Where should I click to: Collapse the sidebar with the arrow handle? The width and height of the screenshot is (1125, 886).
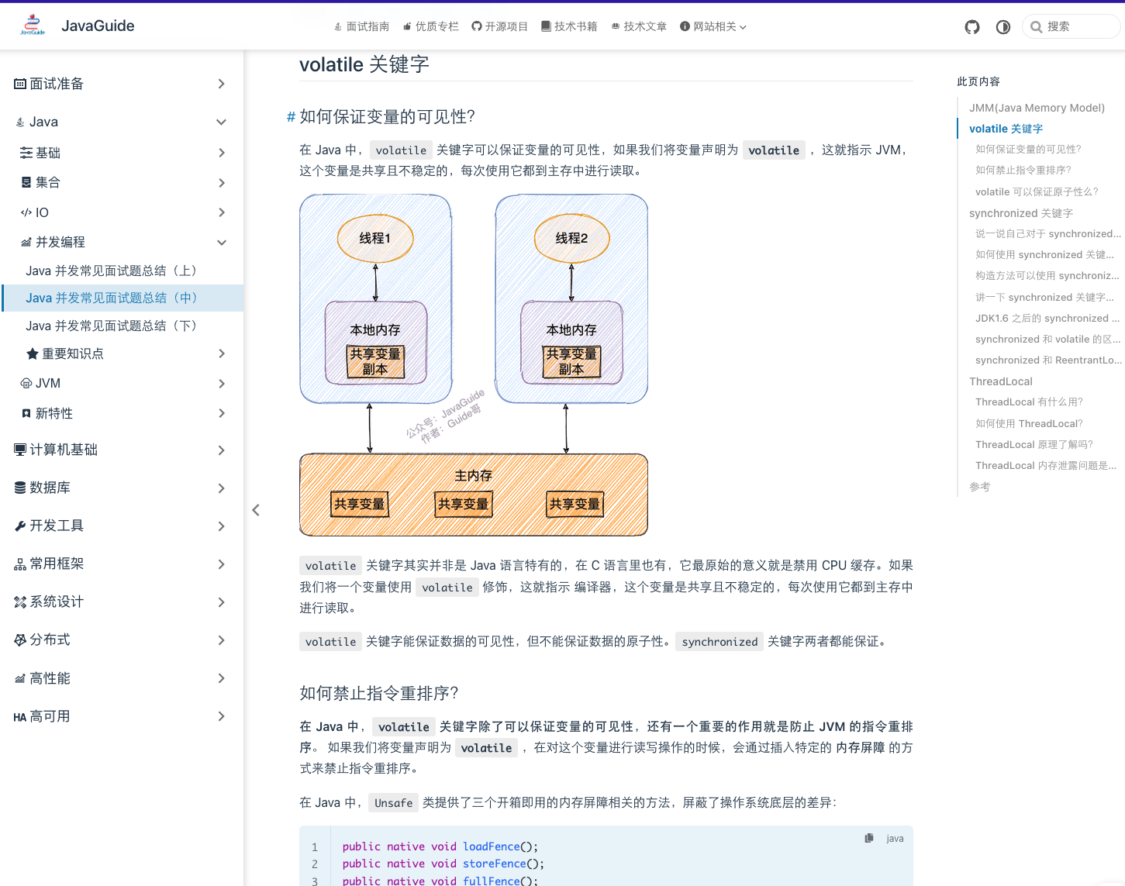[256, 510]
